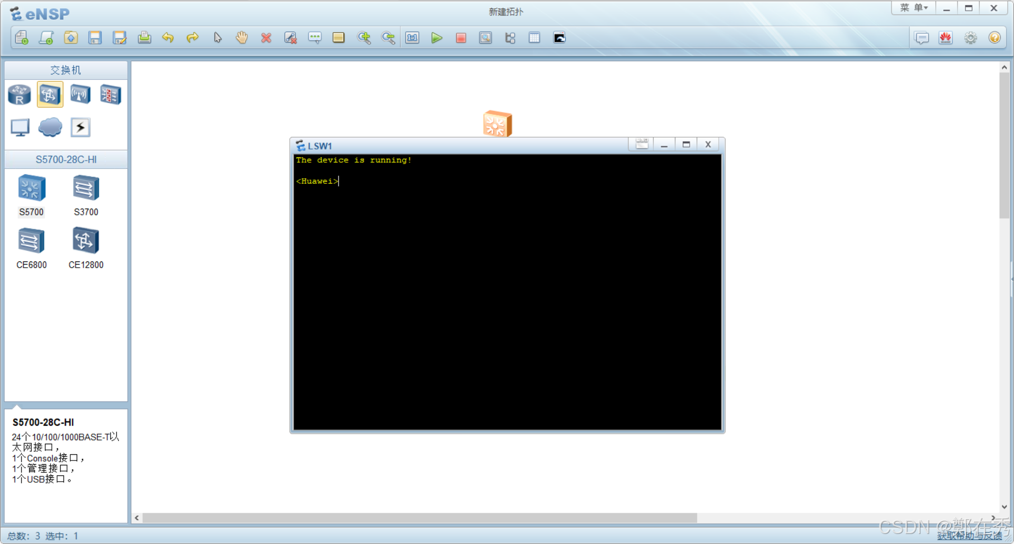Zoom out on the topology
This screenshot has width=1014, height=544.
click(x=388, y=37)
